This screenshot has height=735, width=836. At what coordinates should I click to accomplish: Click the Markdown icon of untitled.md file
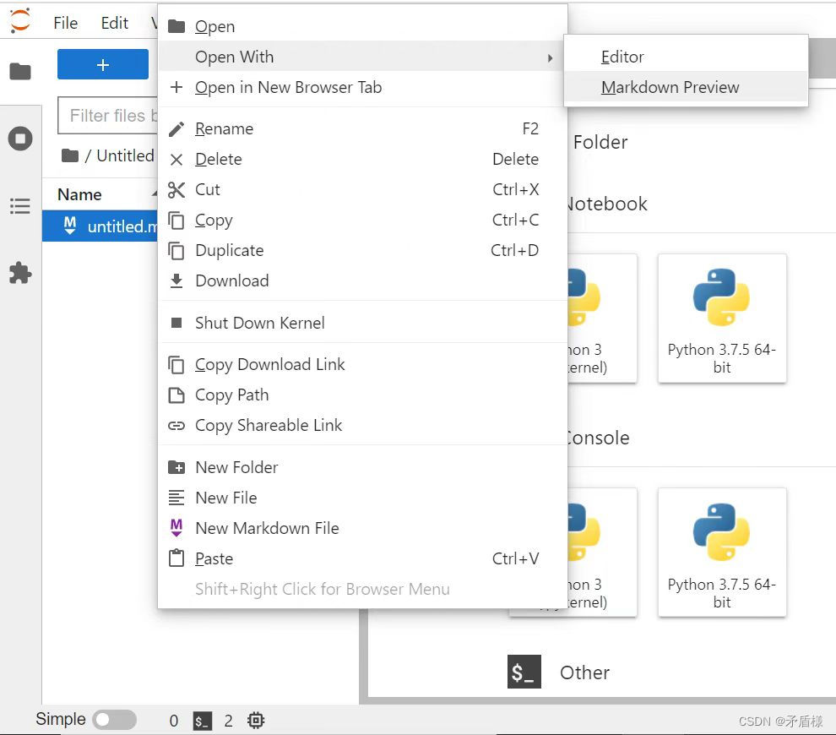click(x=70, y=226)
